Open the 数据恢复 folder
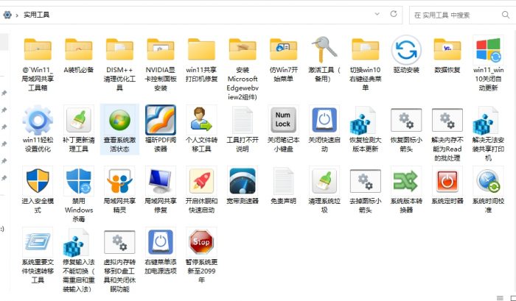Image resolution: width=516 pixels, height=301 pixels. (447, 49)
